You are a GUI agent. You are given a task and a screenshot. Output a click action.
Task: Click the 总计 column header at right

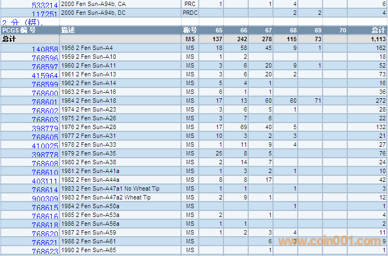(x=378, y=30)
